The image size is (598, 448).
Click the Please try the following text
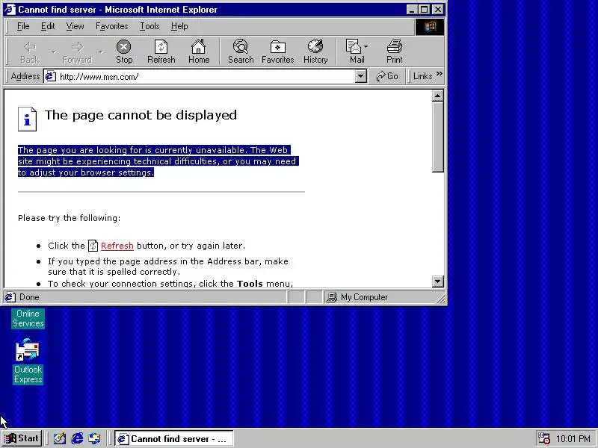(x=69, y=218)
